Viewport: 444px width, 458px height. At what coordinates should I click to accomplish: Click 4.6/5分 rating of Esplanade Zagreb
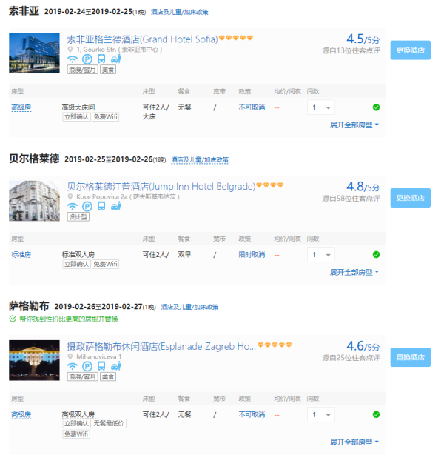[363, 346]
